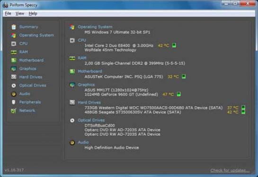The image size is (258, 177).
Task: Click the CPU icon in summary panel
Action: [x=72, y=40]
